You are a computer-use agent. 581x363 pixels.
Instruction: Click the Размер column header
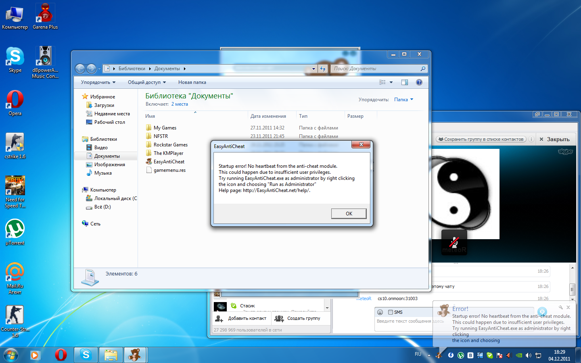coord(361,116)
